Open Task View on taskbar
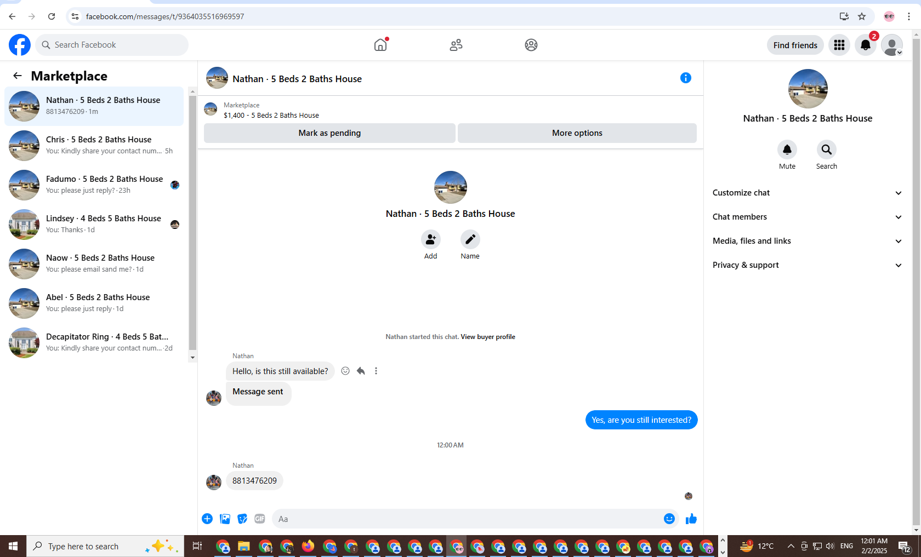921x557 pixels. coord(197,546)
